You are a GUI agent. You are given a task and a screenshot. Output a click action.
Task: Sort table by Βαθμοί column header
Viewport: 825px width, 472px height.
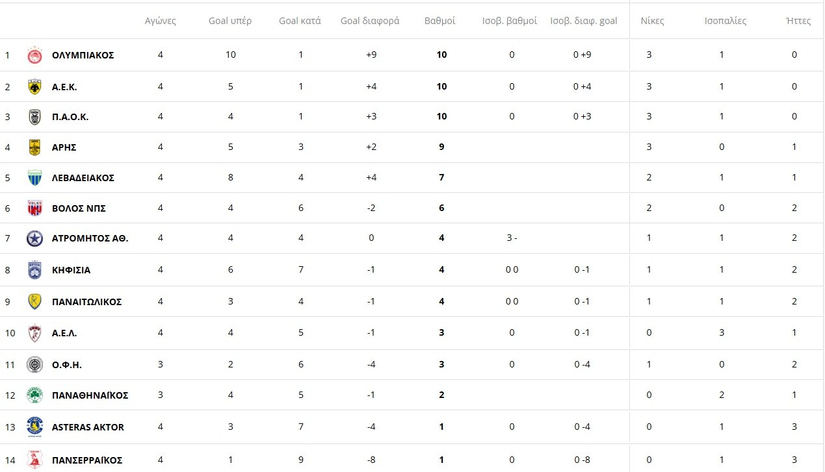439,21
